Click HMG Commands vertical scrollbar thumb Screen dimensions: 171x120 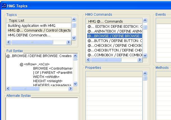click(145, 27)
